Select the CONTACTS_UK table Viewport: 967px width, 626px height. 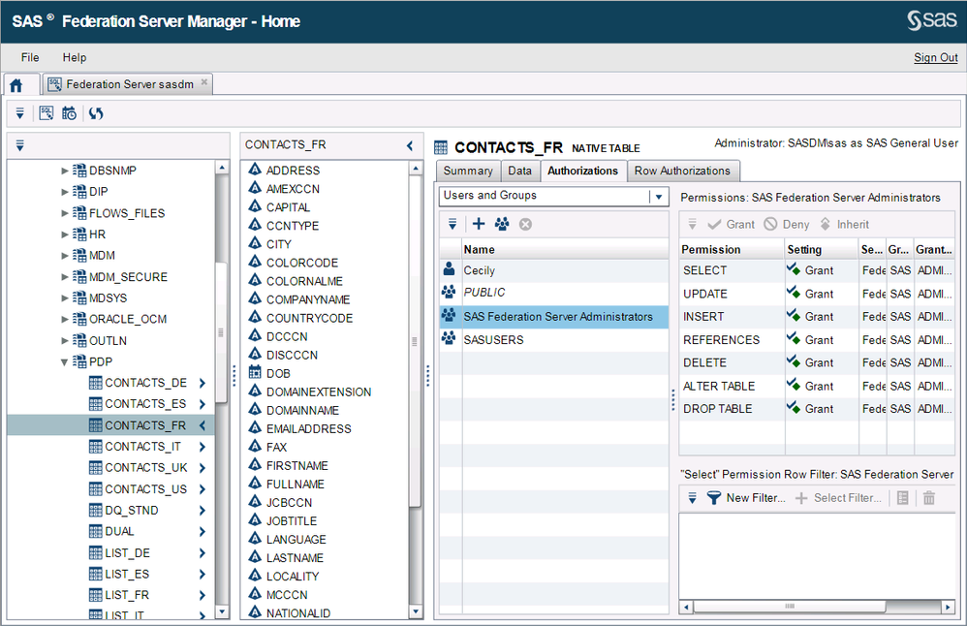point(145,468)
